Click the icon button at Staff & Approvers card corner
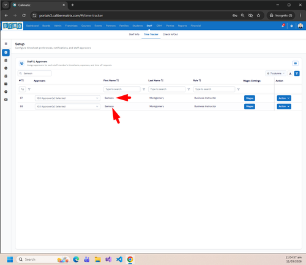Screen dimensions: 306x265 (295, 64)
